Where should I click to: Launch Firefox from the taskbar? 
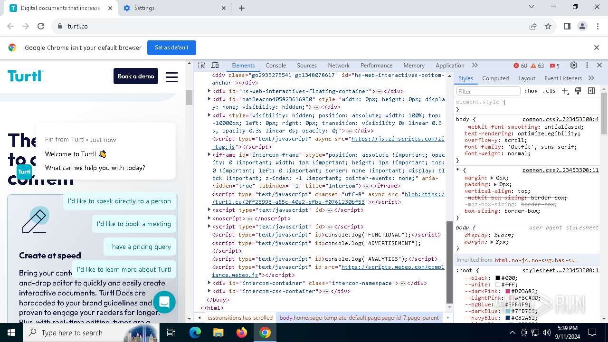pos(242,332)
